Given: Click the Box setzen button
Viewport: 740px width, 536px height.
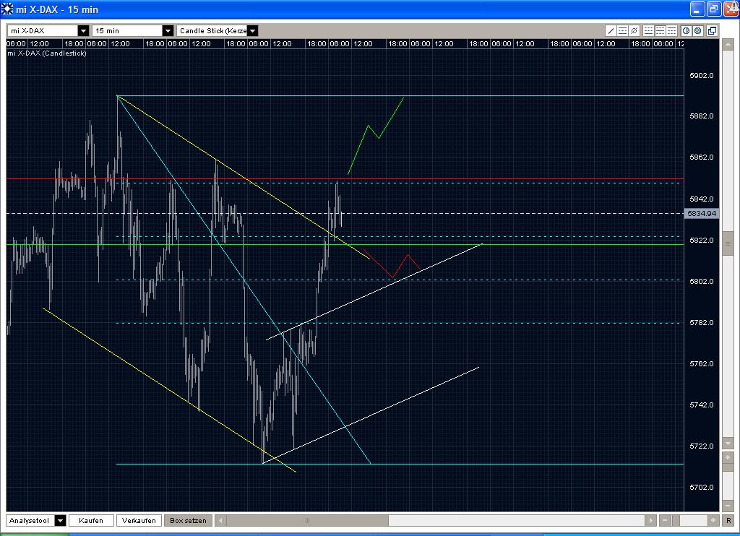Looking at the screenshot, I should pos(188,520).
